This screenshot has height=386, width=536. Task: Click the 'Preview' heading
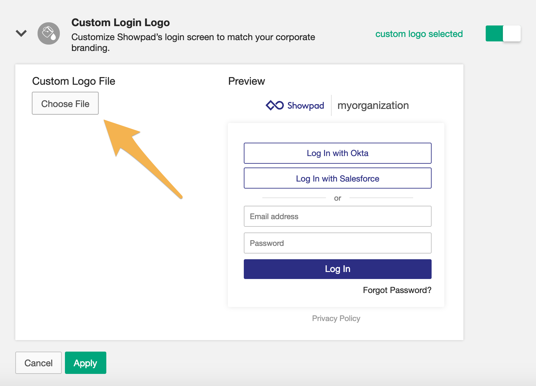246,81
